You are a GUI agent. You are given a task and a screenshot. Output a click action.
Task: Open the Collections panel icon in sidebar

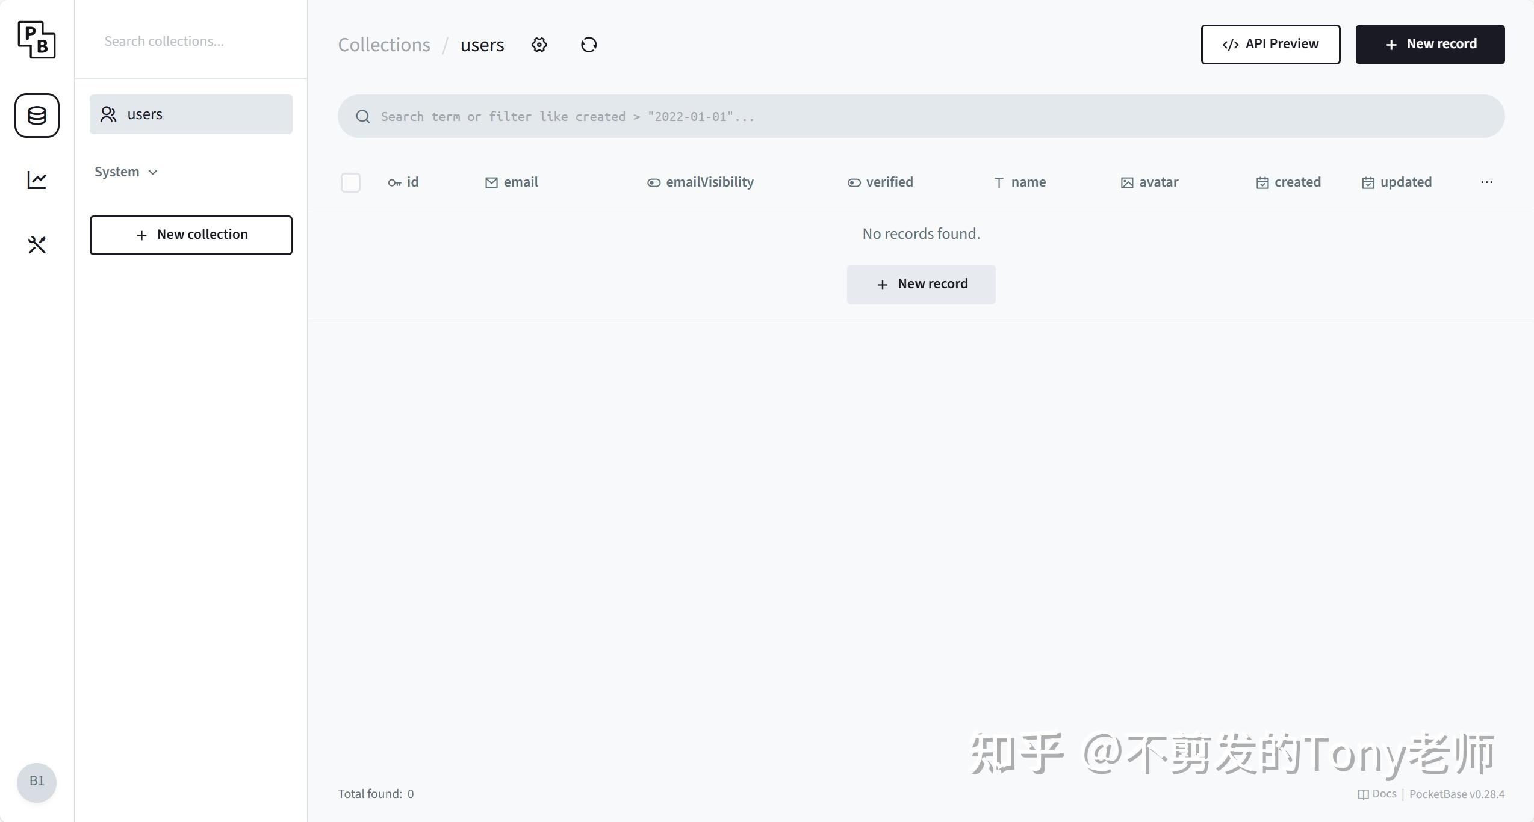[36, 116]
